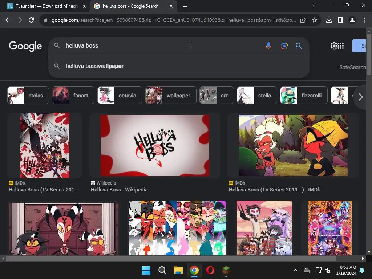Open a new browser tab

point(185,6)
